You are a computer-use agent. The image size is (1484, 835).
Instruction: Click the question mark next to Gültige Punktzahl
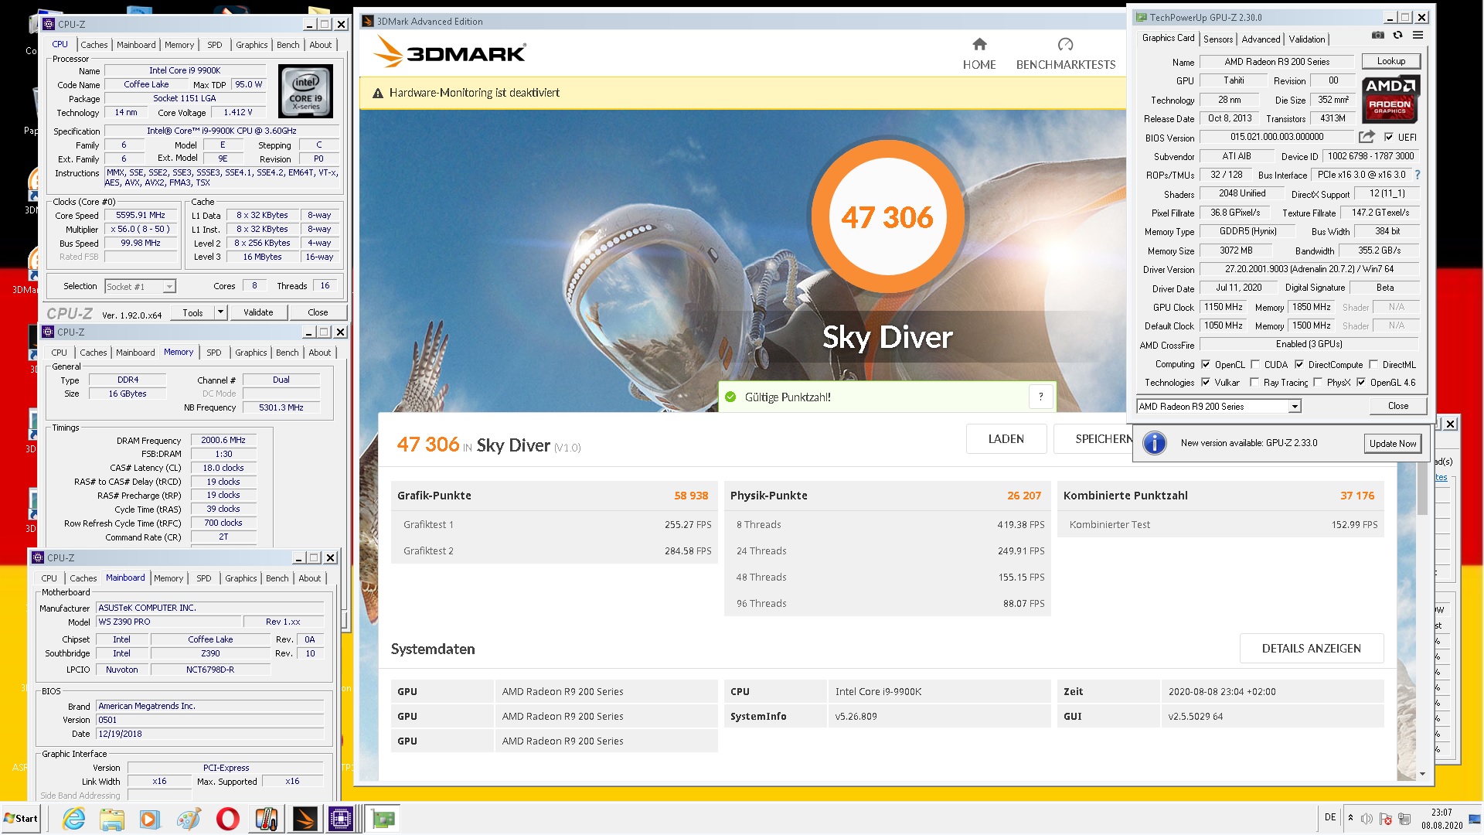pos(1040,397)
